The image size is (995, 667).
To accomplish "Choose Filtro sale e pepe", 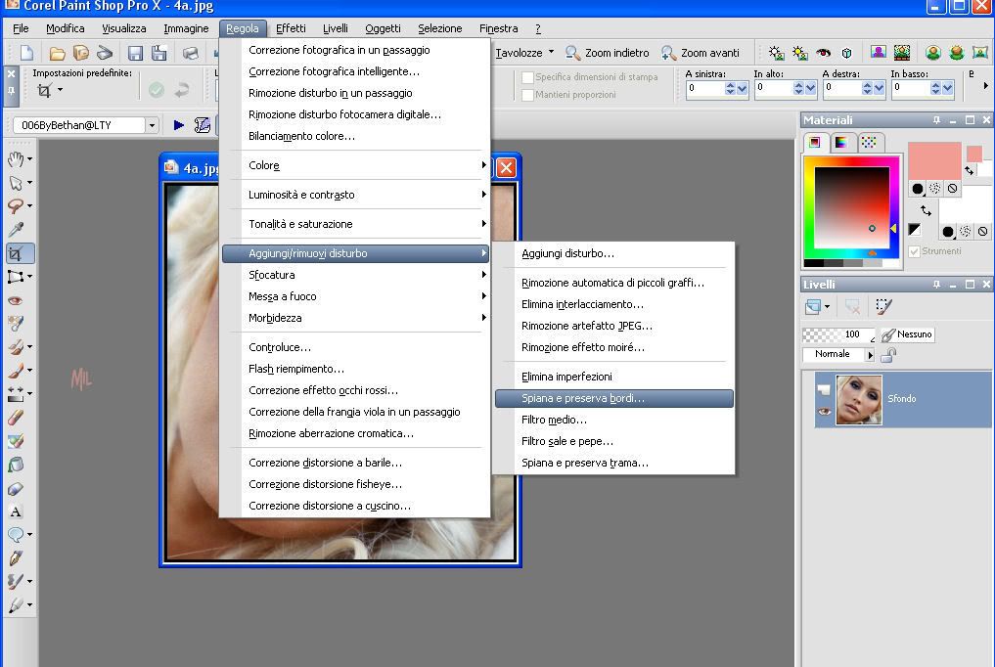I will tap(613, 441).
